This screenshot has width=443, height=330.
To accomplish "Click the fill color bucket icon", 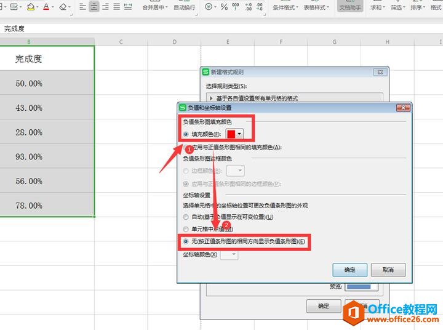I will [x=31, y=7].
